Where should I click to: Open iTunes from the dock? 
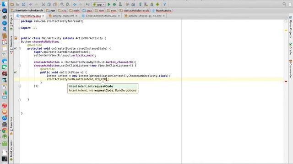pyautogui.click(x=5, y=105)
